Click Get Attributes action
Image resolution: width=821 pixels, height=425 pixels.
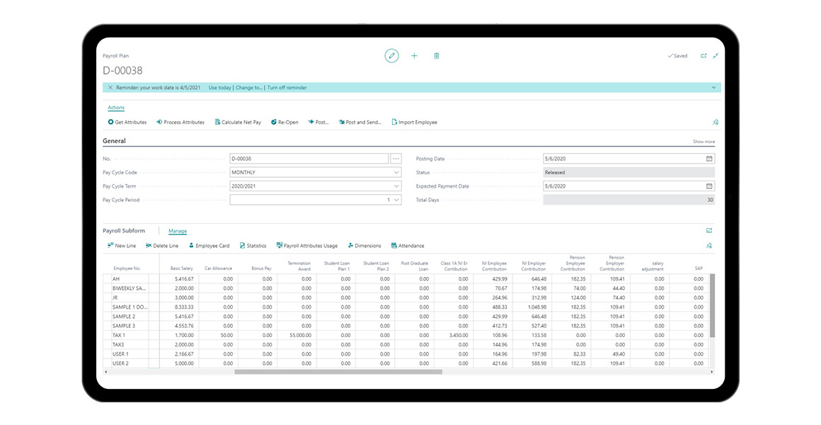coord(127,123)
